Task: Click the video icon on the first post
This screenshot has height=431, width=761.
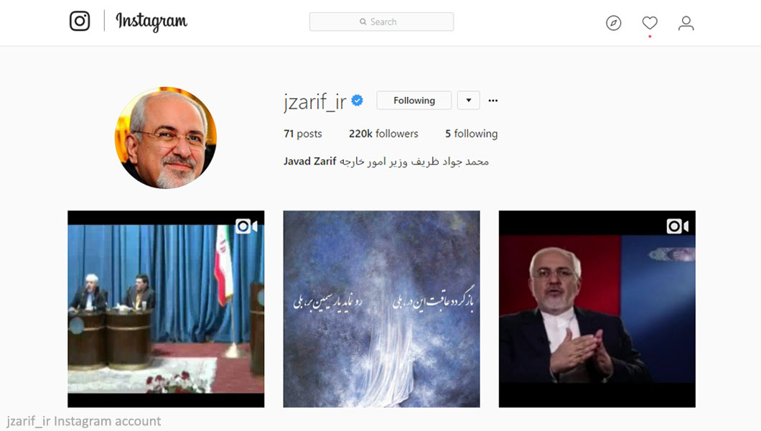Action: point(246,226)
